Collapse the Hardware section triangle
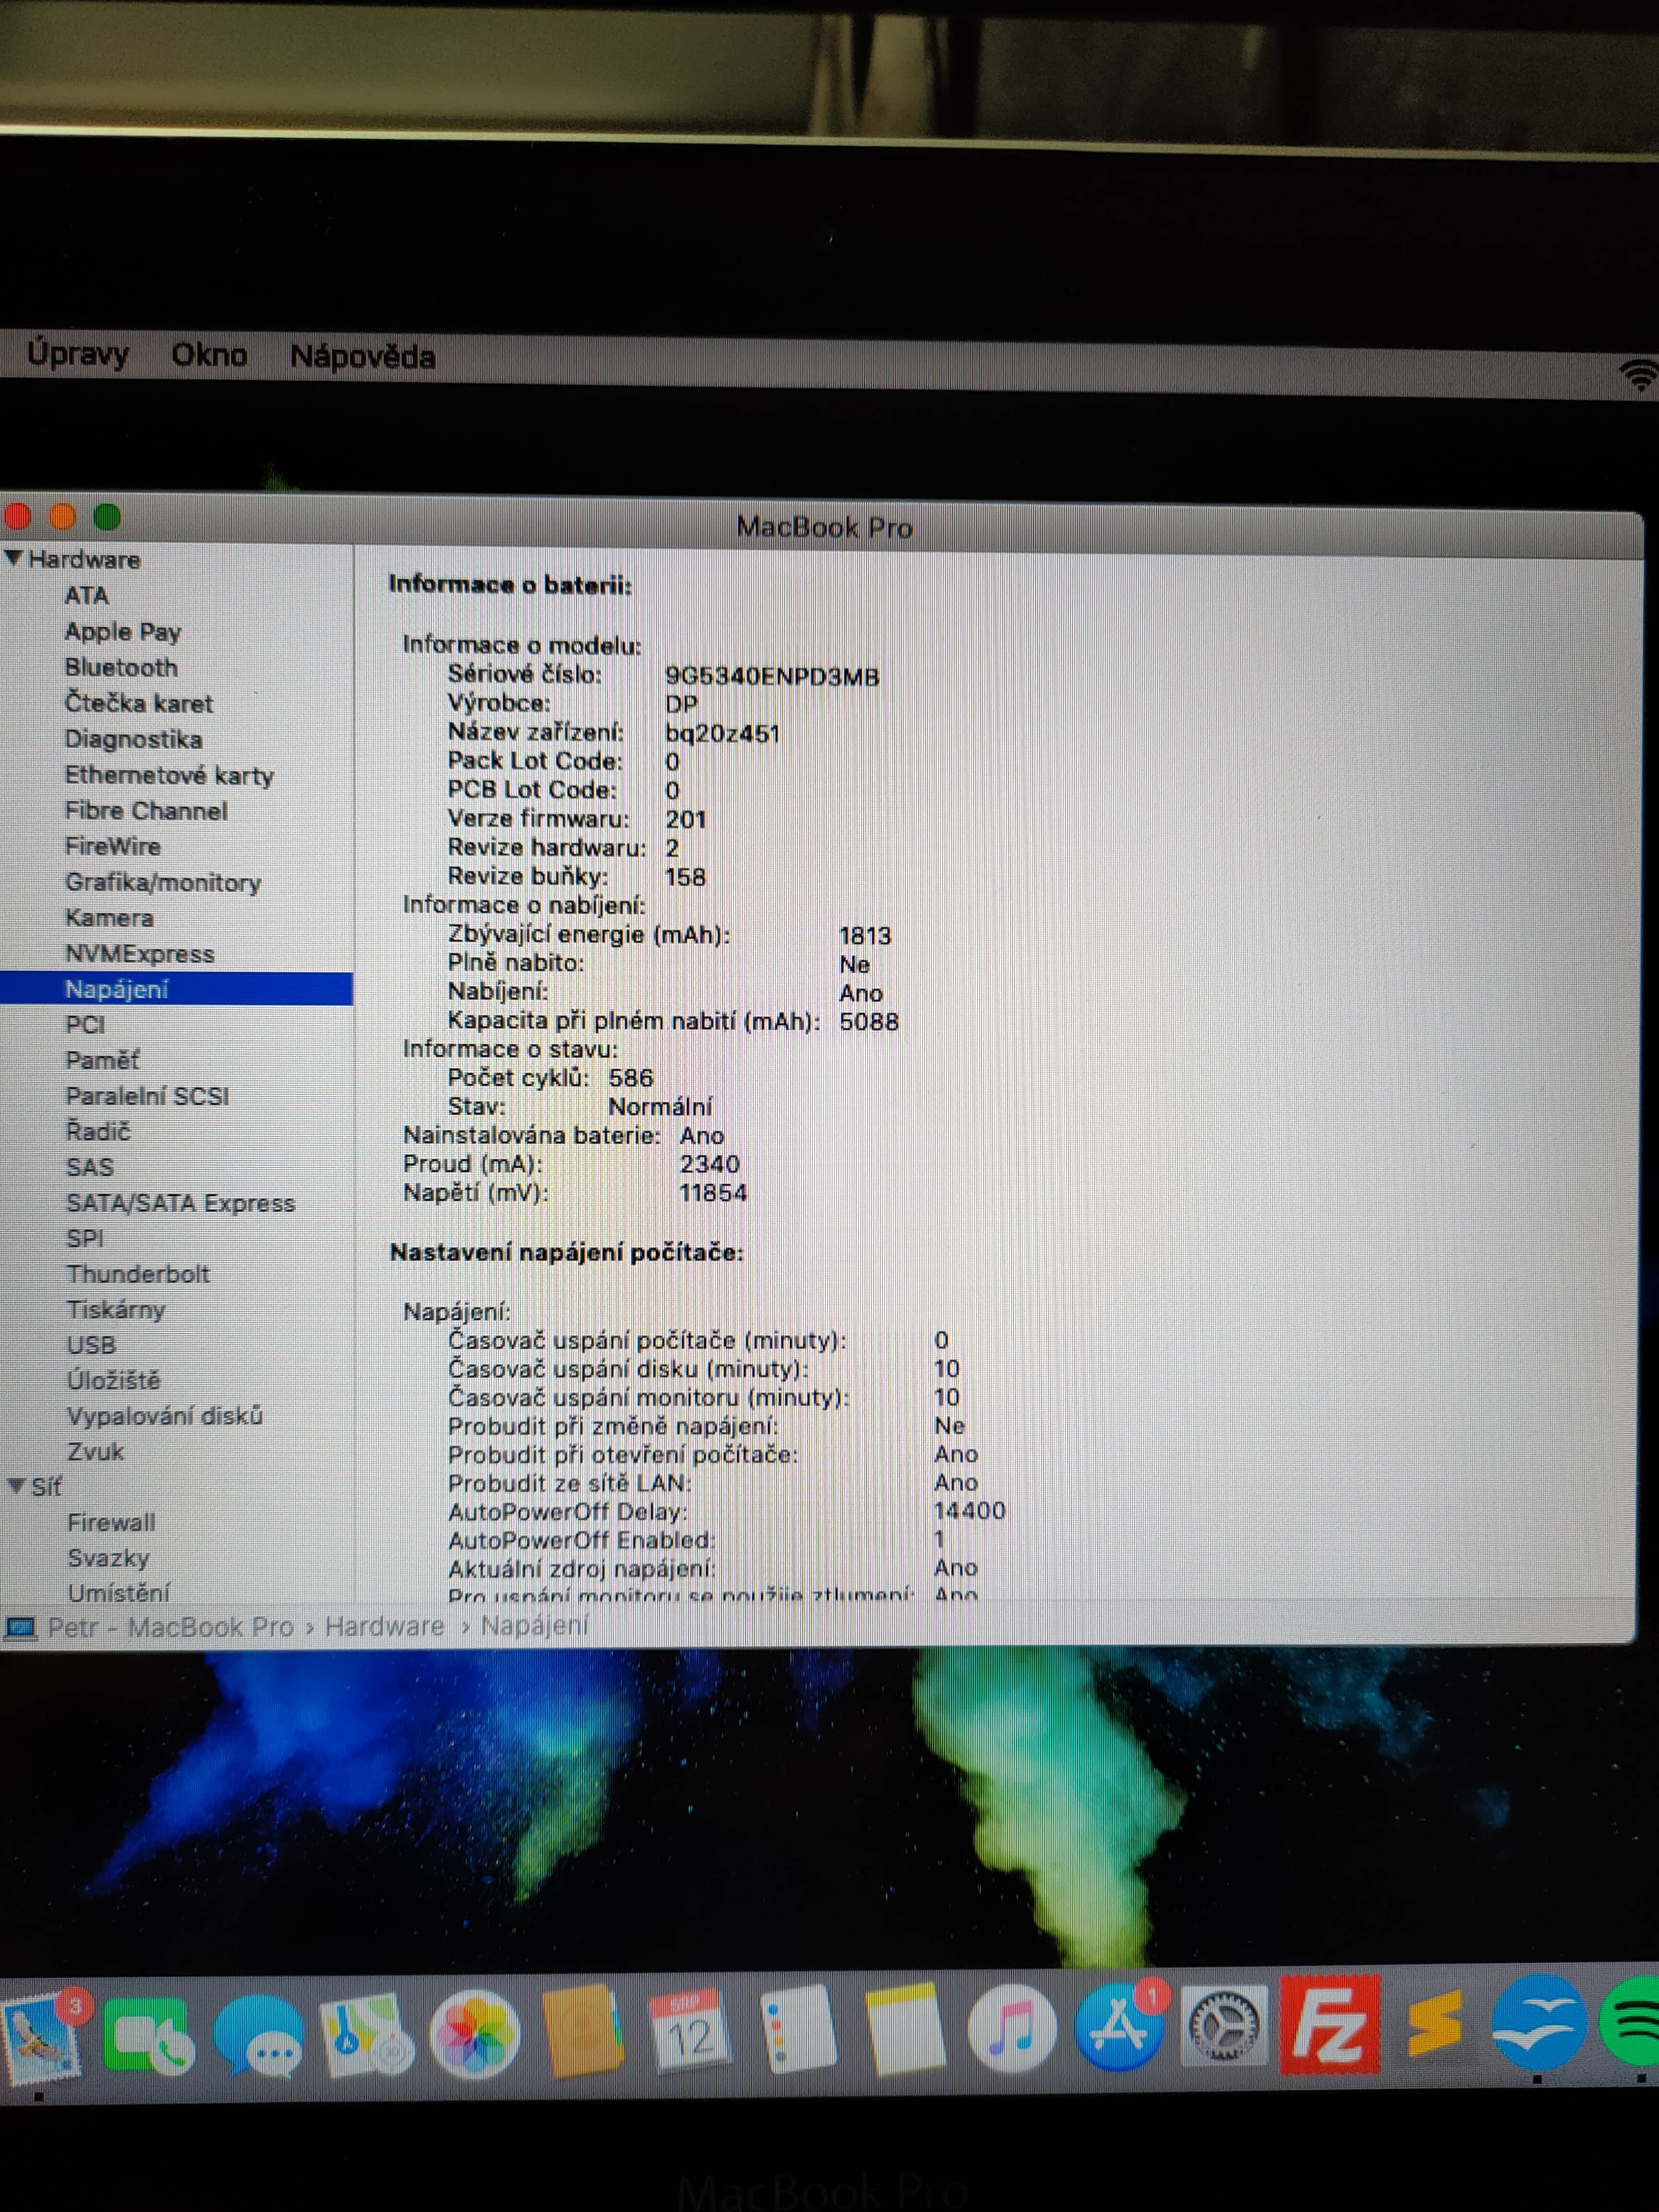This screenshot has height=2212, width=1659. (14, 558)
